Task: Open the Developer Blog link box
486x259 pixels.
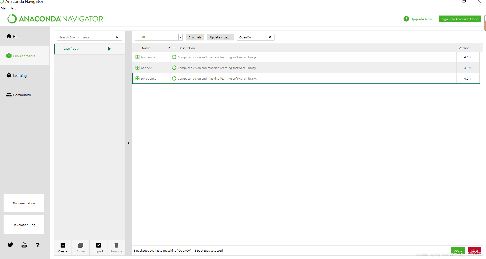Action: click(24, 225)
